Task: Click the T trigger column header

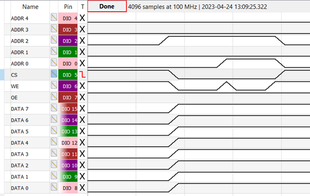Action: [82, 7]
